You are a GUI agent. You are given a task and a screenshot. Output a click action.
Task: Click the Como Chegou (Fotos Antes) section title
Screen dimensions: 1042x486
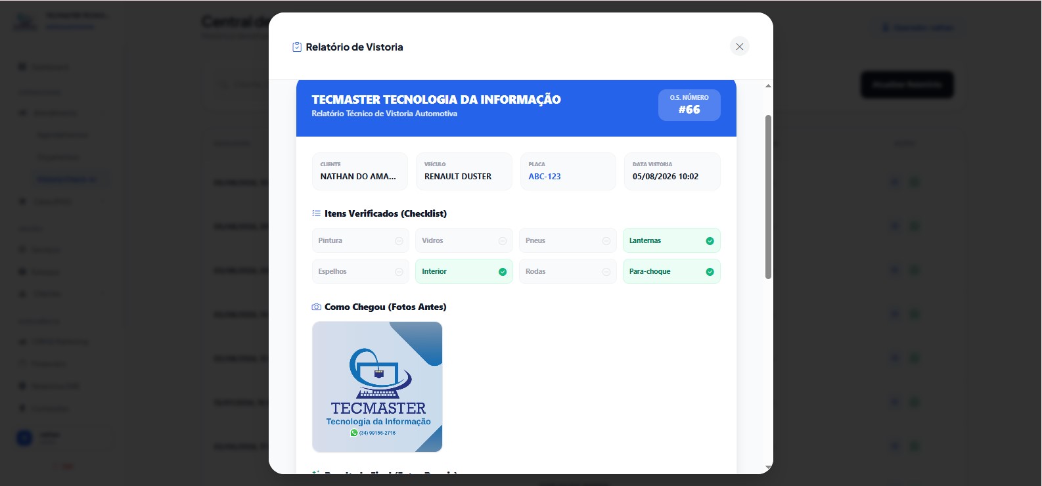(386, 307)
